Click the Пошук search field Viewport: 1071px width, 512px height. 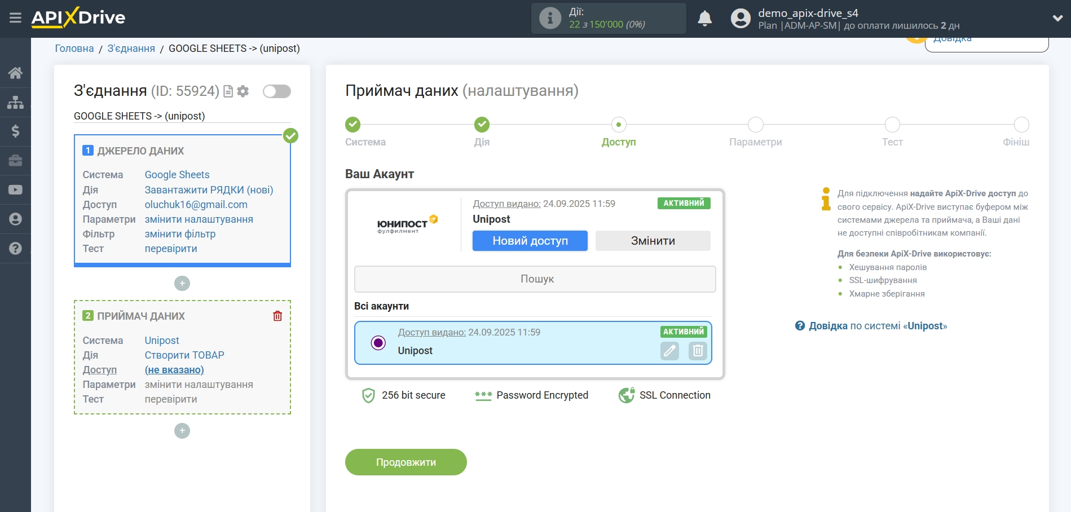535,279
